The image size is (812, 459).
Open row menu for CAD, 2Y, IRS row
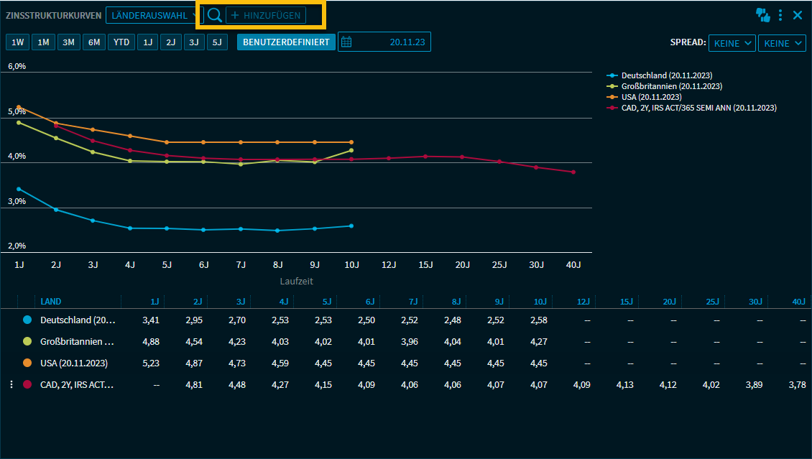tap(11, 385)
